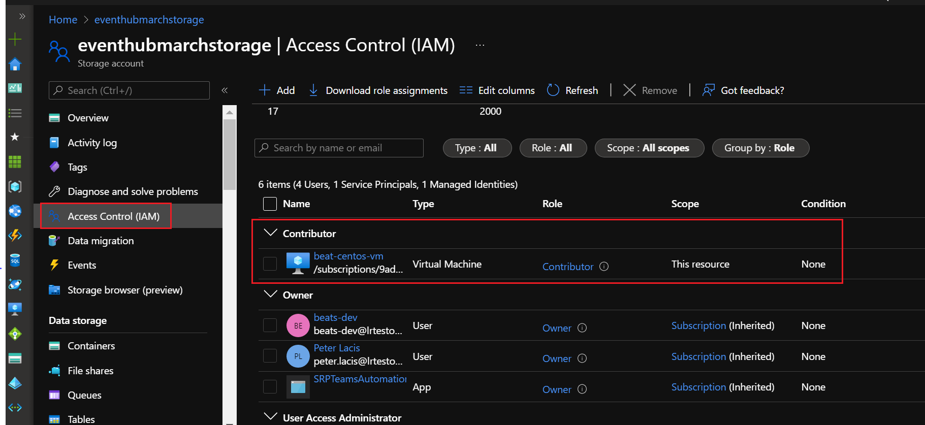The height and width of the screenshot is (425, 925).
Task: Click the Favorites star icon in rail
Action: pos(15,137)
